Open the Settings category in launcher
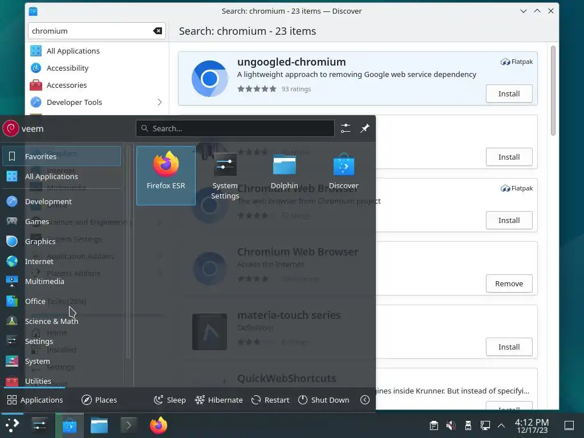The width and height of the screenshot is (584, 438). tap(62, 342)
